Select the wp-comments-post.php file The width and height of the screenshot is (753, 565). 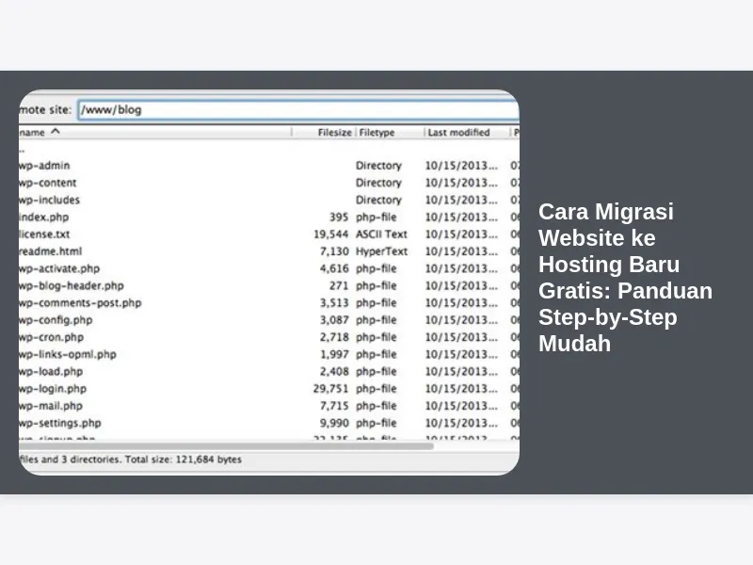click(x=80, y=303)
